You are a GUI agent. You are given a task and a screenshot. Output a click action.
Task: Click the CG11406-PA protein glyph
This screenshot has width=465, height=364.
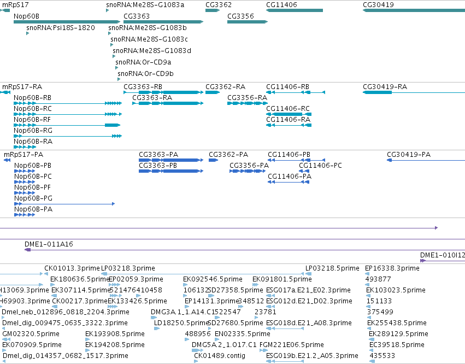click(289, 182)
